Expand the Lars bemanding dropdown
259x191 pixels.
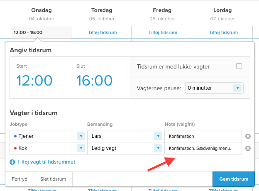click(x=158, y=136)
